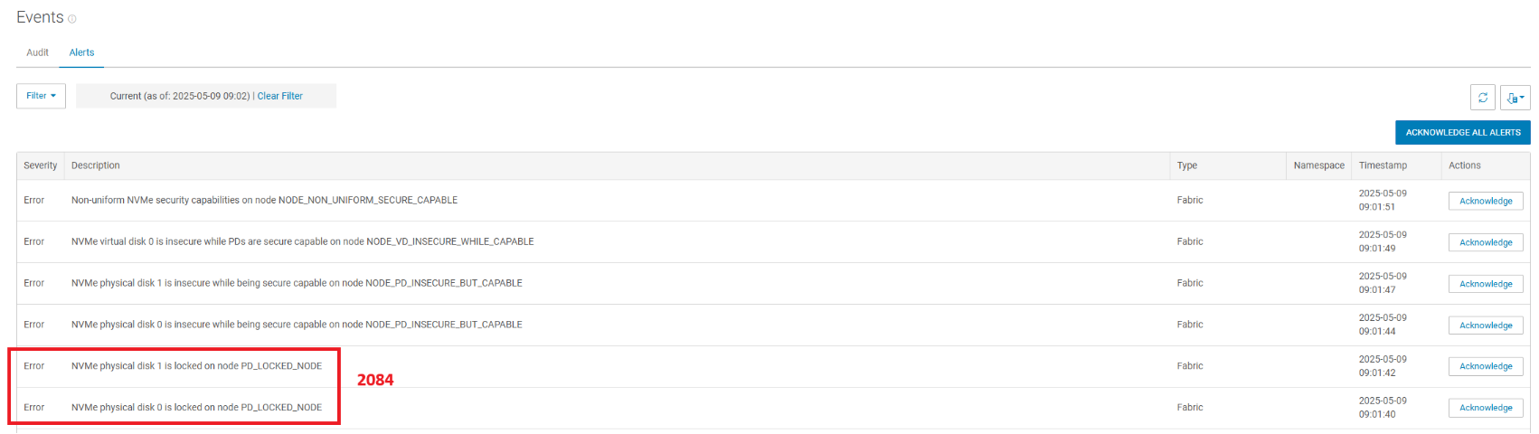Refresh the alerts list
1539x434 pixels.
coord(1483,98)
